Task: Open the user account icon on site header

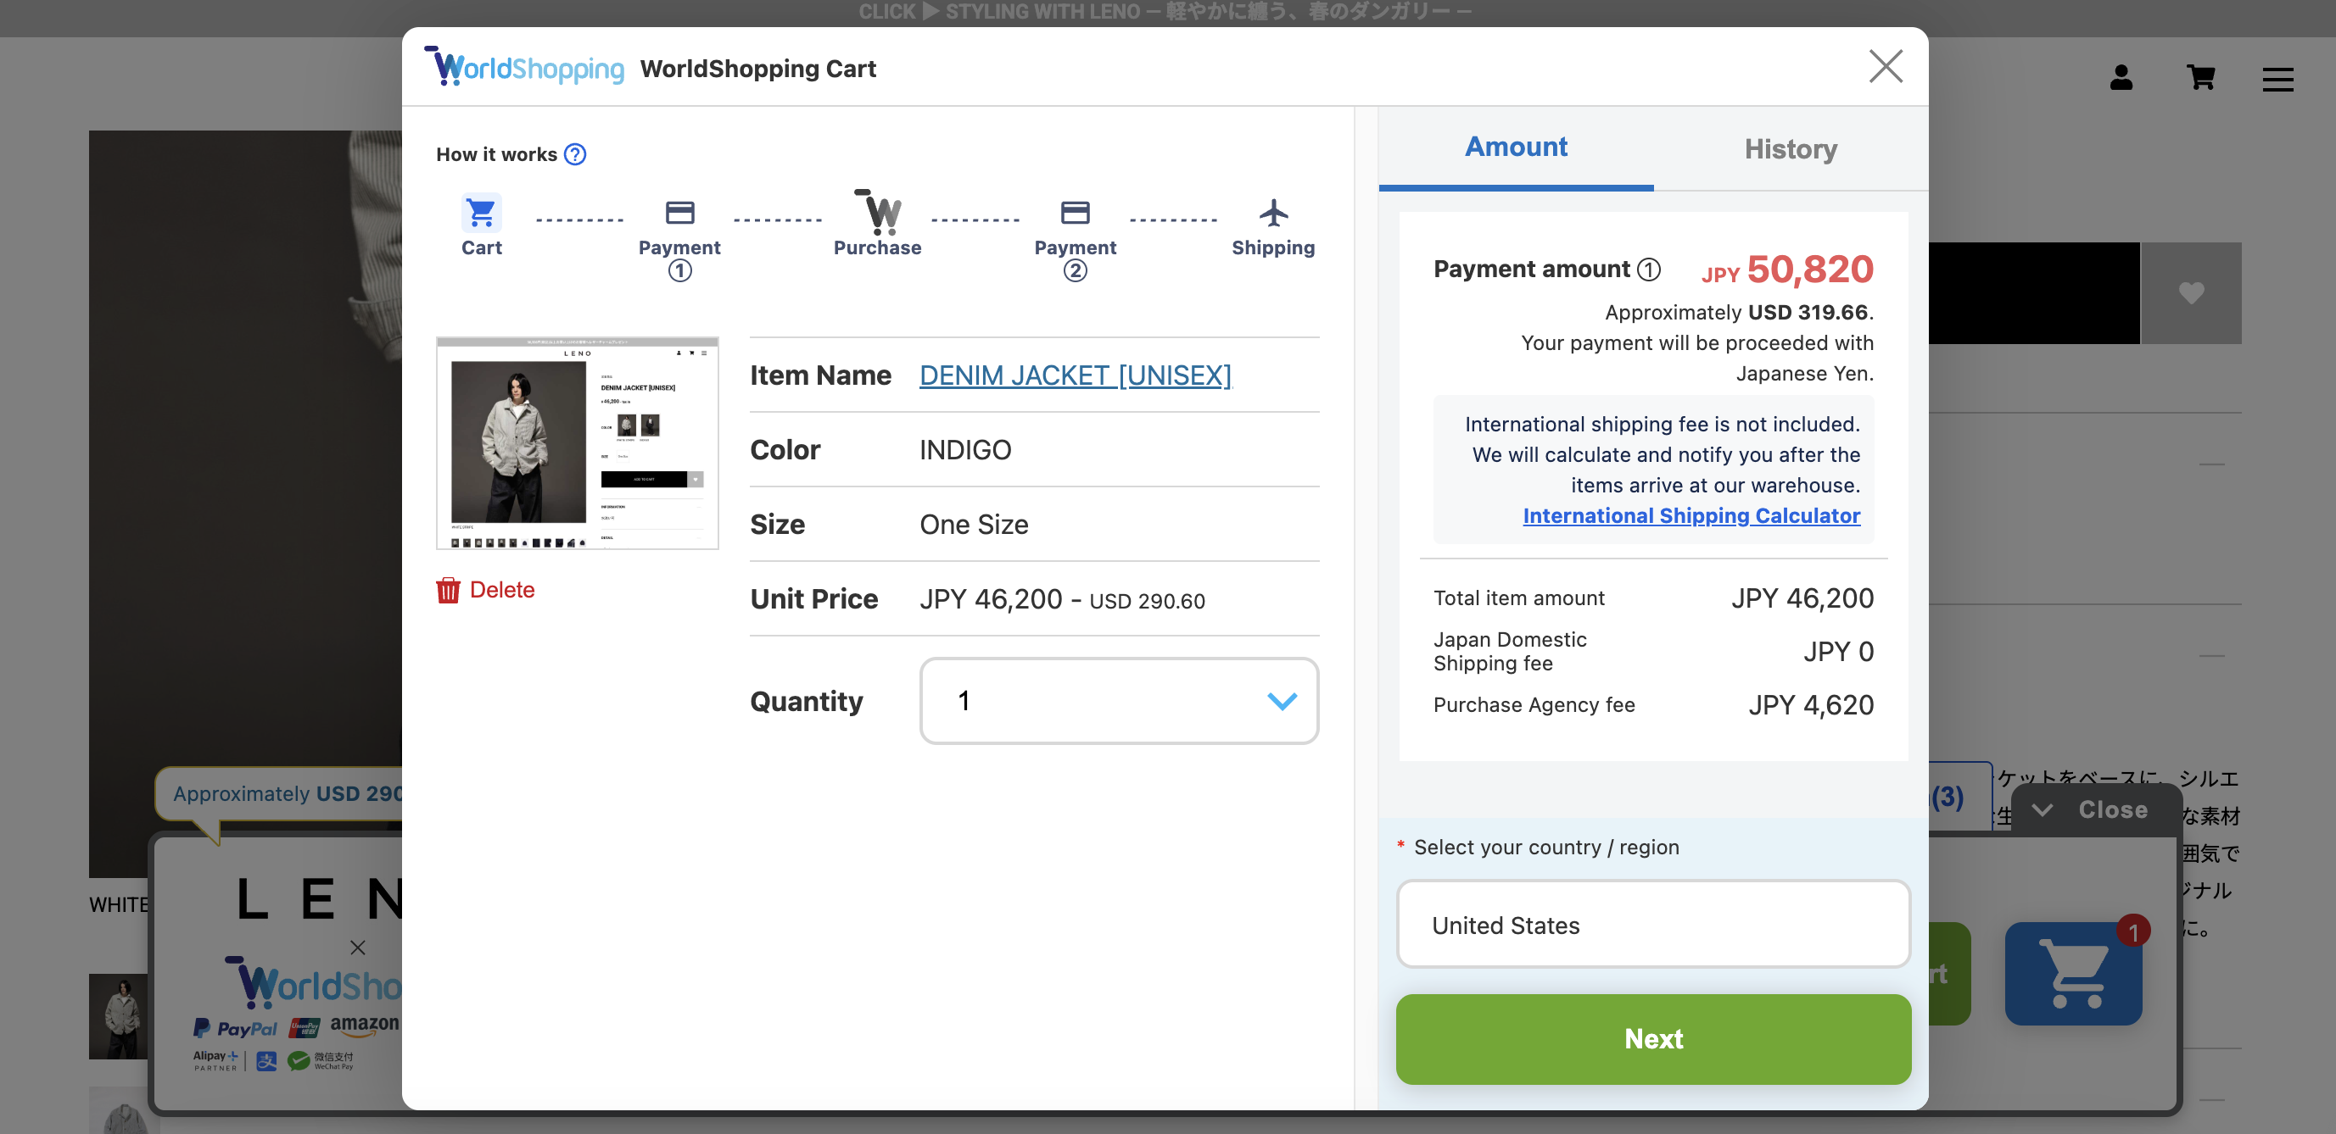Action: (x=2121, y=78)
